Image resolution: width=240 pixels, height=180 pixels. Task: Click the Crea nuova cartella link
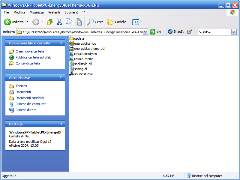(30, 51)
